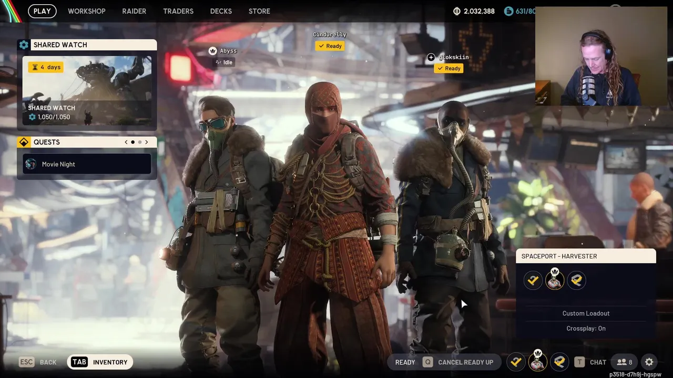
Task: Click the Idle status badge
Action: pos(224,62)
